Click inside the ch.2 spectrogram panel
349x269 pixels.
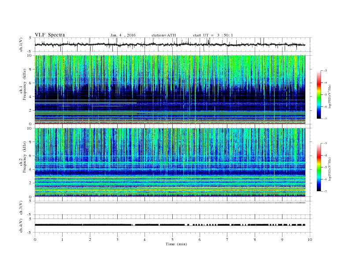coord(170,163)
